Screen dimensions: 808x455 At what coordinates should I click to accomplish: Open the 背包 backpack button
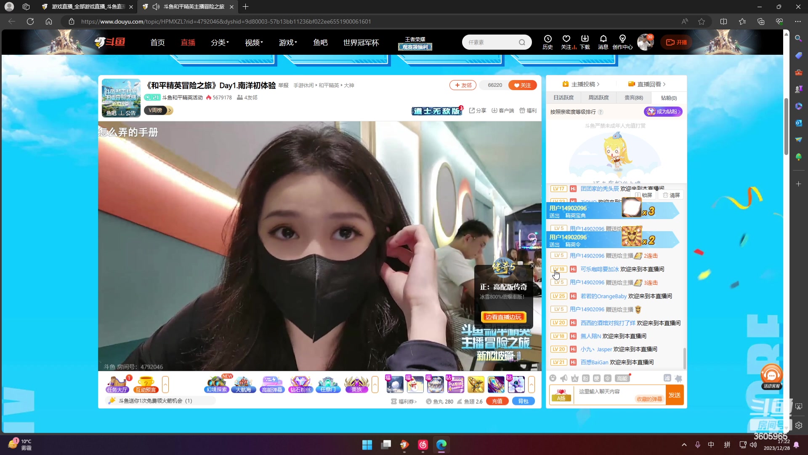[523, 401]
